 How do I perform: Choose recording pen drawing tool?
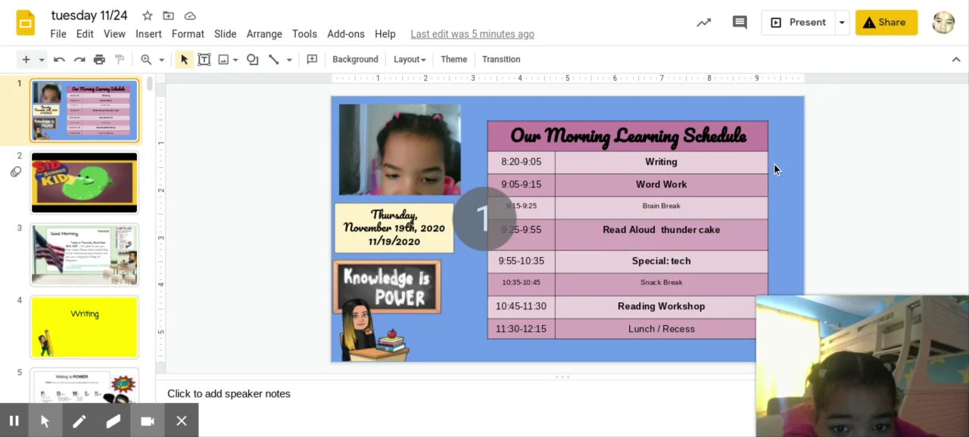coord(79,421)
